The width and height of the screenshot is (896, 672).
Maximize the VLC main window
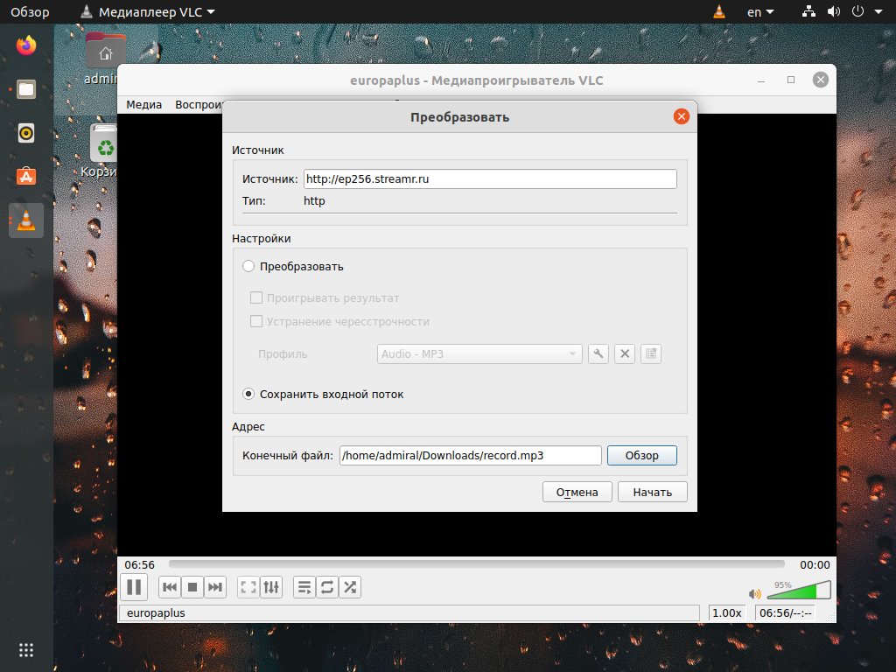pyautogui.click(x=791, y=80)
